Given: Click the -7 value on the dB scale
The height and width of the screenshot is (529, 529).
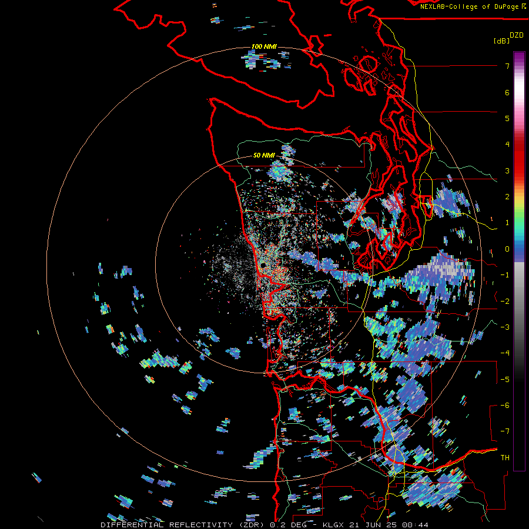Looking at the screenshot, I should [505, 431].
